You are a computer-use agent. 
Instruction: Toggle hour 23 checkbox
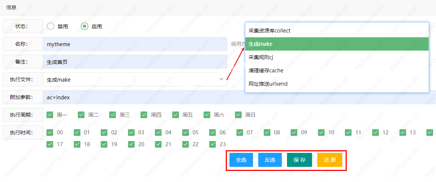pyautogui.click(x=212, y=144)
